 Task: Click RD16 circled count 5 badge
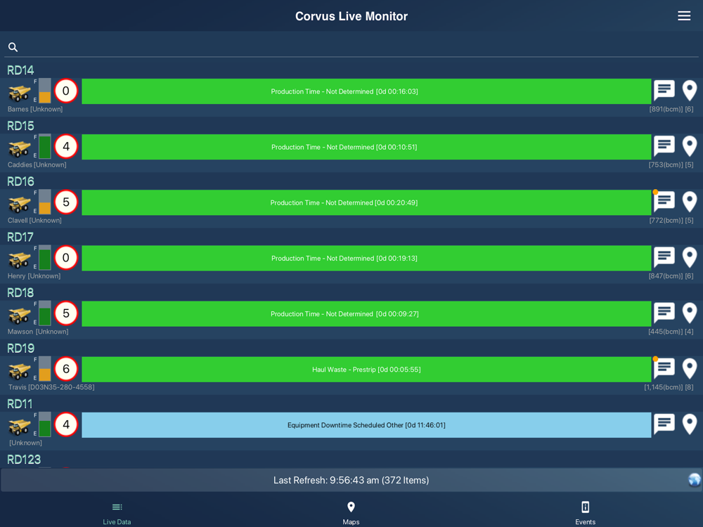pos(66,202)
